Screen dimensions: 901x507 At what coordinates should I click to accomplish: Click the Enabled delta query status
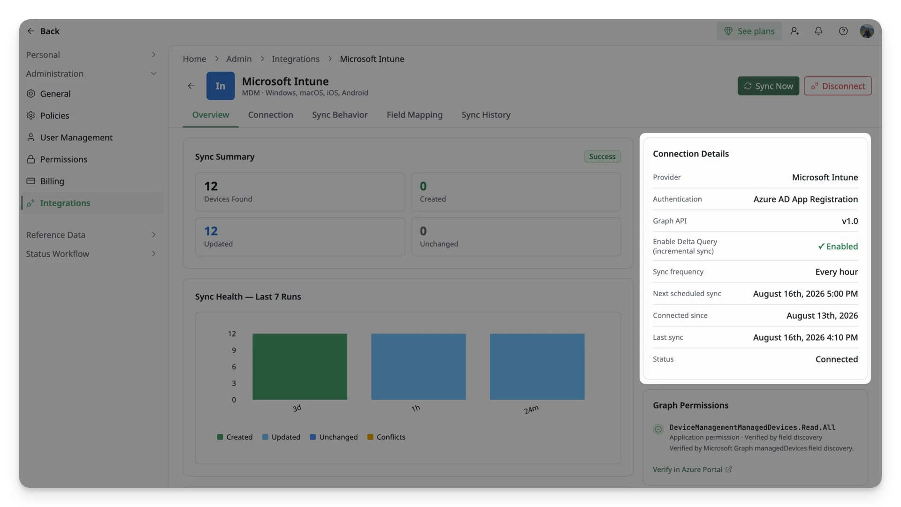(838, 246)
